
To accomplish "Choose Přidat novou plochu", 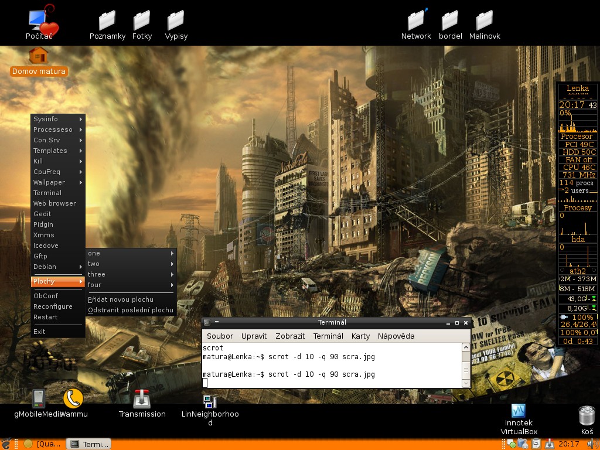I will pos(131,299).
